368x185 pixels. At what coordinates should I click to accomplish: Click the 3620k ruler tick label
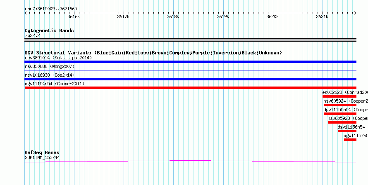pos(272,16)
